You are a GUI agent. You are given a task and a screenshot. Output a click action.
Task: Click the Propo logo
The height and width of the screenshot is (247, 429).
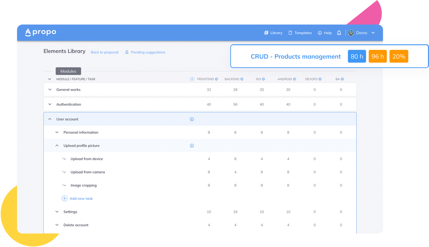click(40, 32)
